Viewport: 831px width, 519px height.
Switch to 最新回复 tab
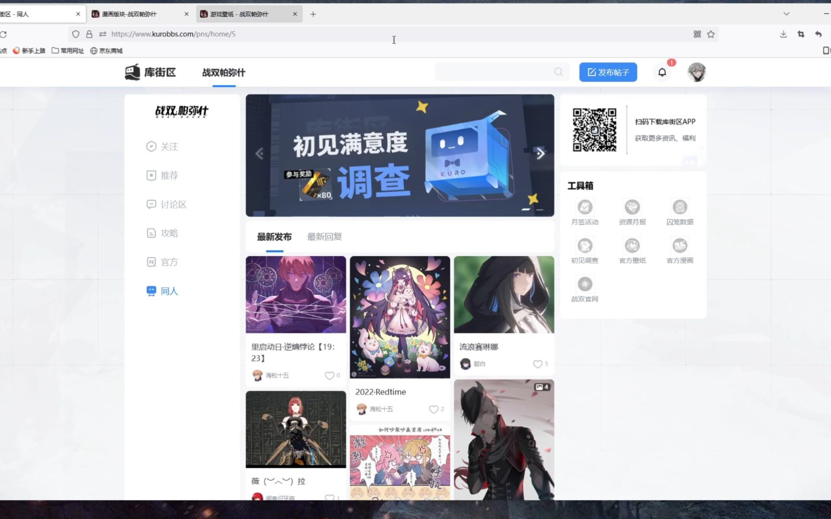tap(325, 236)
